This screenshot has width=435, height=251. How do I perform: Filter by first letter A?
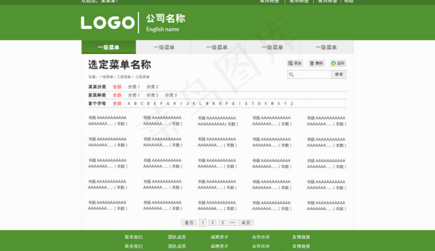[128, 104]
